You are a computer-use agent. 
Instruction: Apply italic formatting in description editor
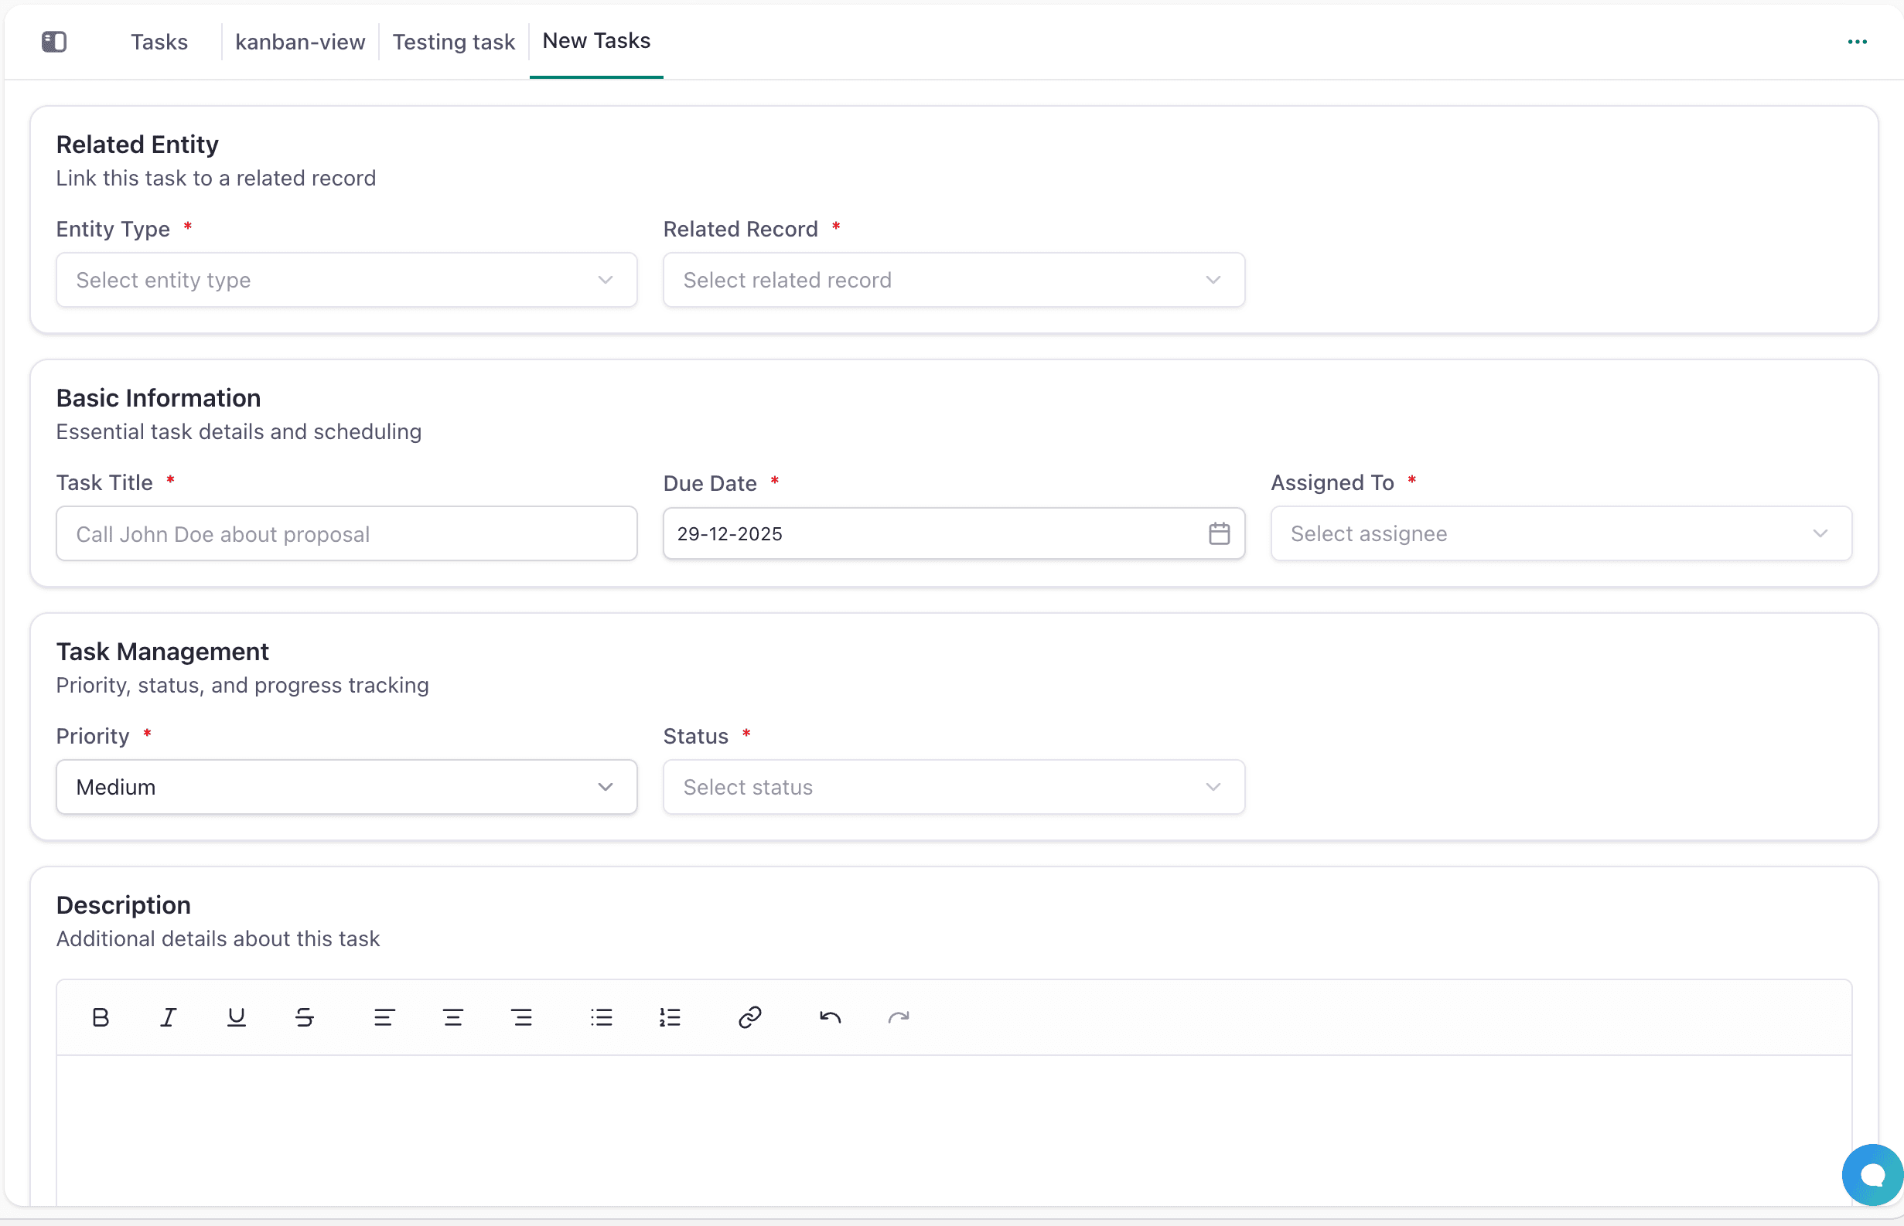[x=168, y=1017]
